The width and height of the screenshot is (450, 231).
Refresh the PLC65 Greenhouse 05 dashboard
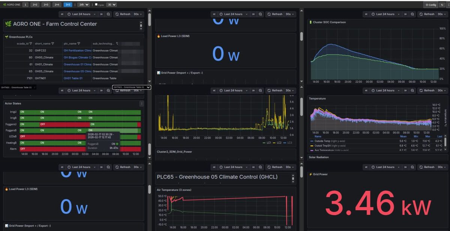click(274, 167)
